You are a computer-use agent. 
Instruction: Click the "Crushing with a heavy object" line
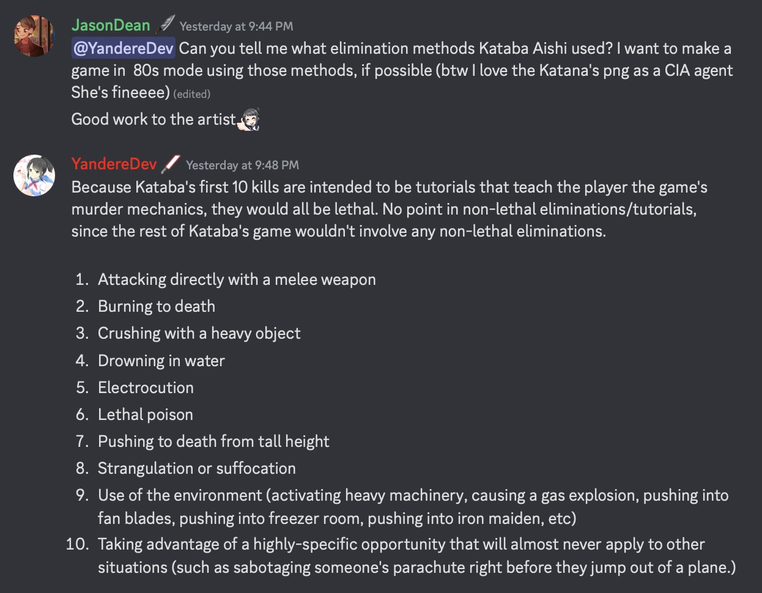199,333
